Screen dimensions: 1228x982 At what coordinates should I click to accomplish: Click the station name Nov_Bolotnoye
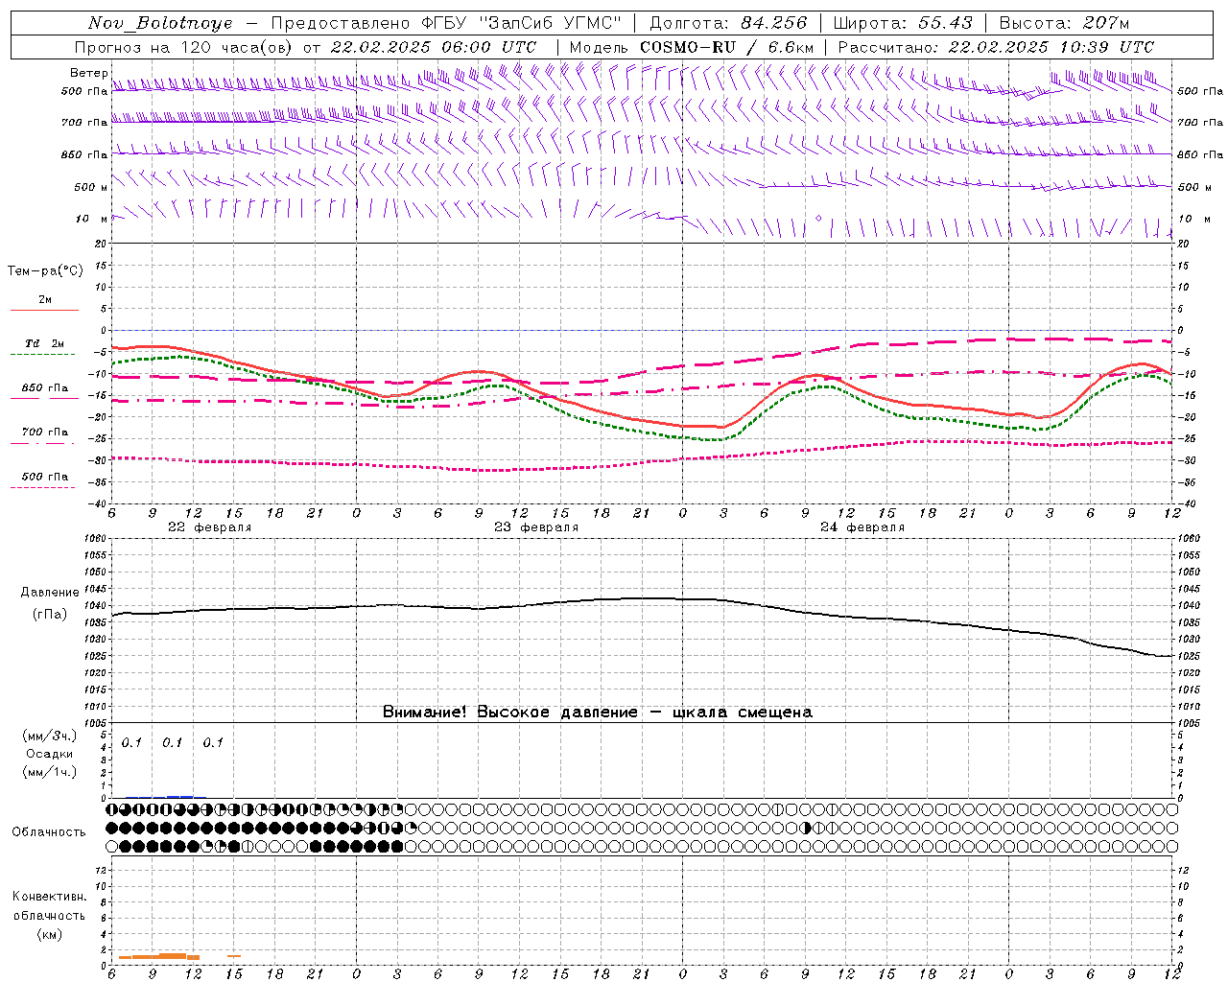[160, 23]
